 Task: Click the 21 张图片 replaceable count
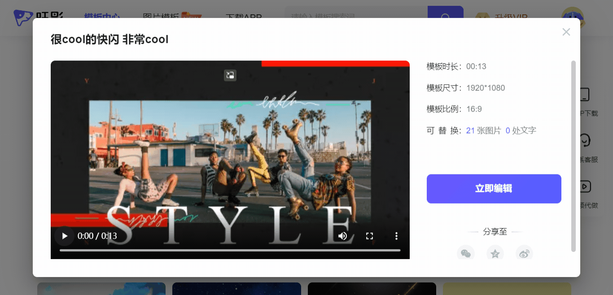point(483,130)
